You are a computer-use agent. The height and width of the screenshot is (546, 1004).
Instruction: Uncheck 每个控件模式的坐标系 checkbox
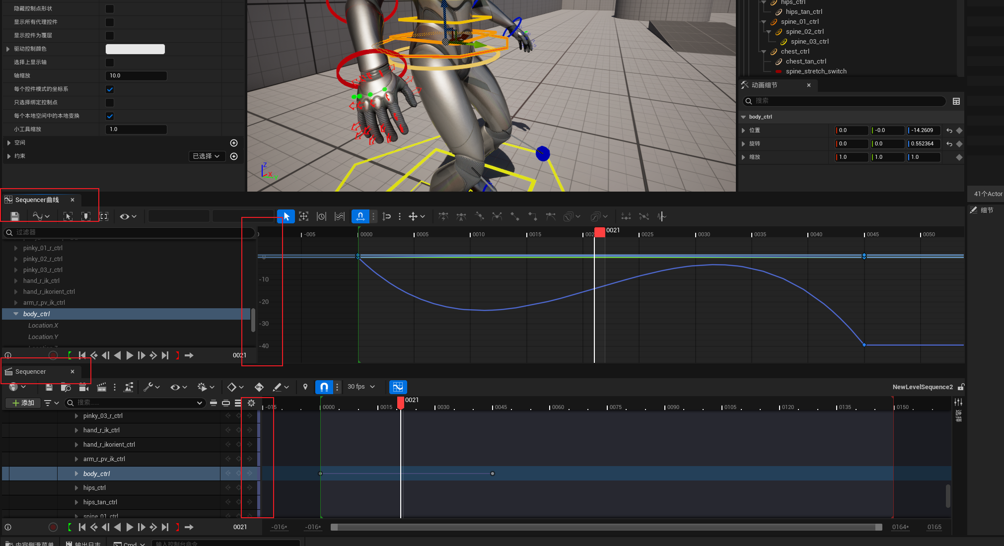[x=110, y=89]
